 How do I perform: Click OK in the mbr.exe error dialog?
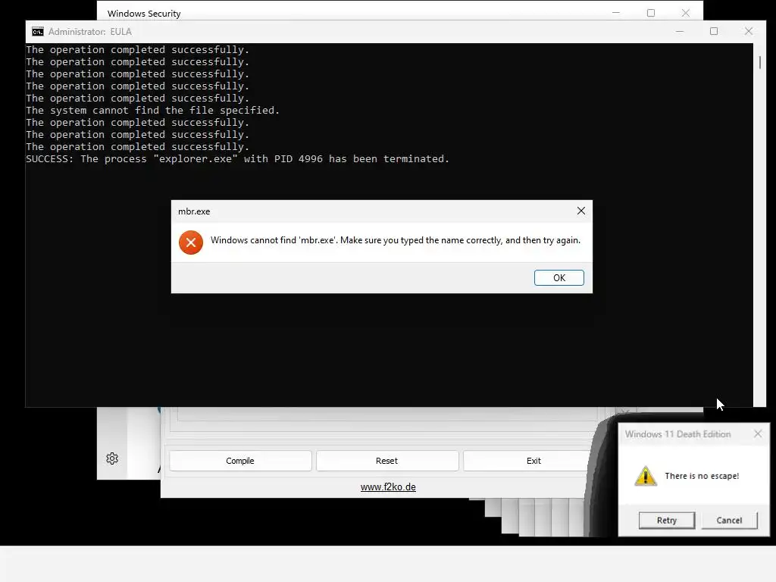[559, 277]
